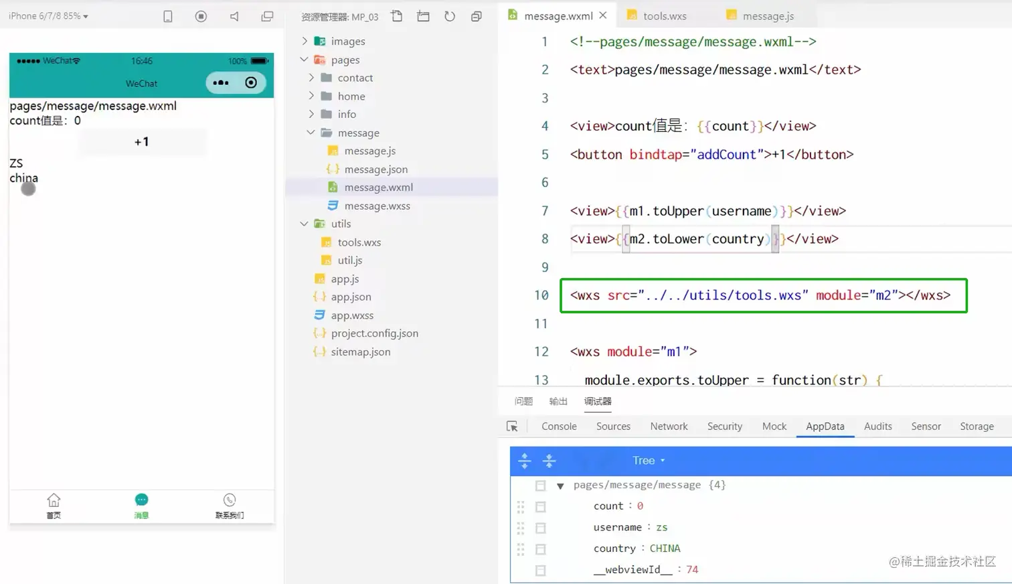Open the Mock tab

point(774,426)
